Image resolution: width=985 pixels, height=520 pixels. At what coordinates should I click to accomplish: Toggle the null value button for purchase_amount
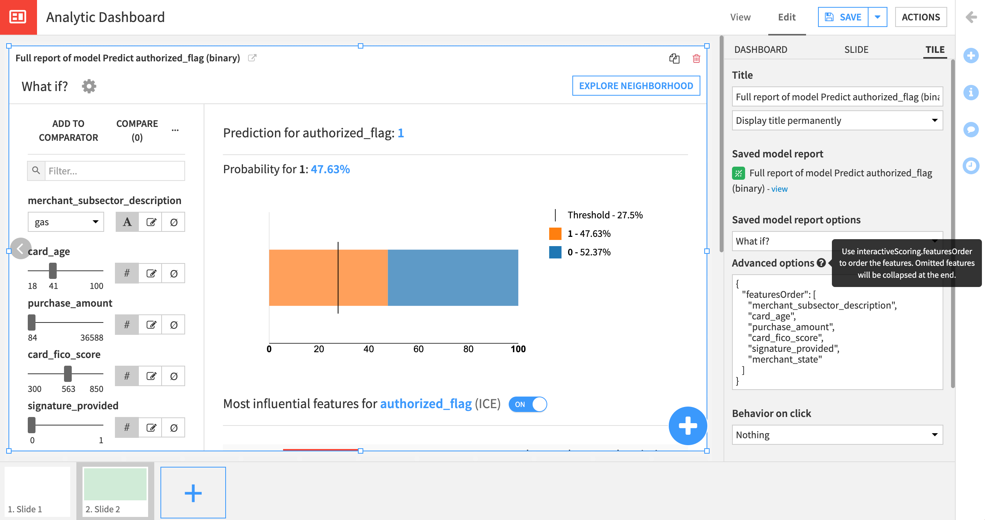[174, 325]
